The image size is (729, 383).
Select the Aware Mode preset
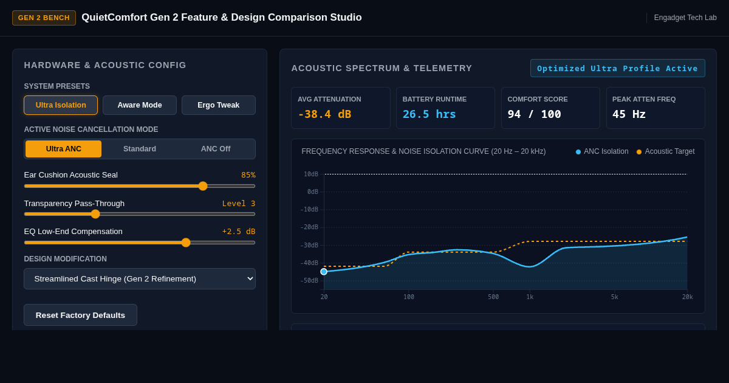(140, 105)
